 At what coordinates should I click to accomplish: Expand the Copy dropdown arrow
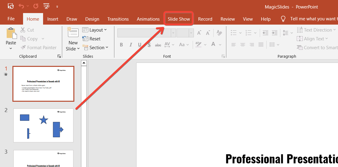point(43,39)
